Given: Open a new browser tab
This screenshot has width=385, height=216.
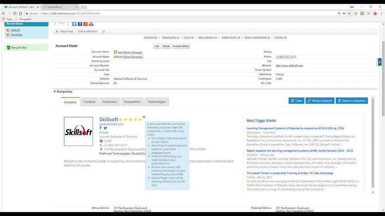Looking at the screenshot, I should 84,7.
